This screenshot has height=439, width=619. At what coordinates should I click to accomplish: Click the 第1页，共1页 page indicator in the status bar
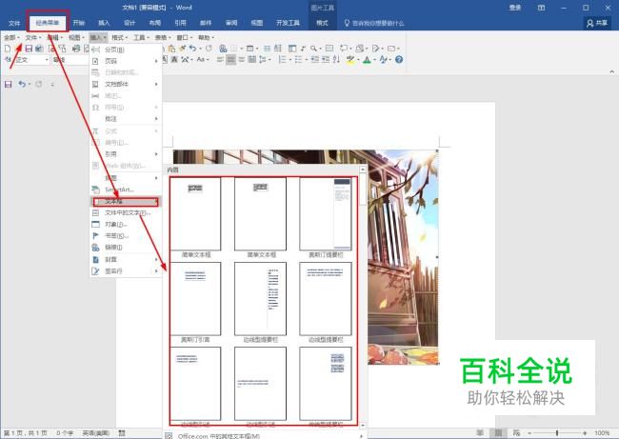tap(26, 433)
